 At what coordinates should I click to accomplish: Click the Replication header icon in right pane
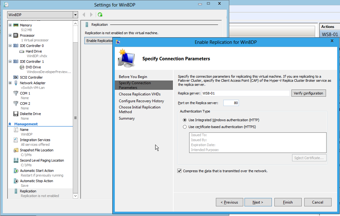(x=87, y=25)
